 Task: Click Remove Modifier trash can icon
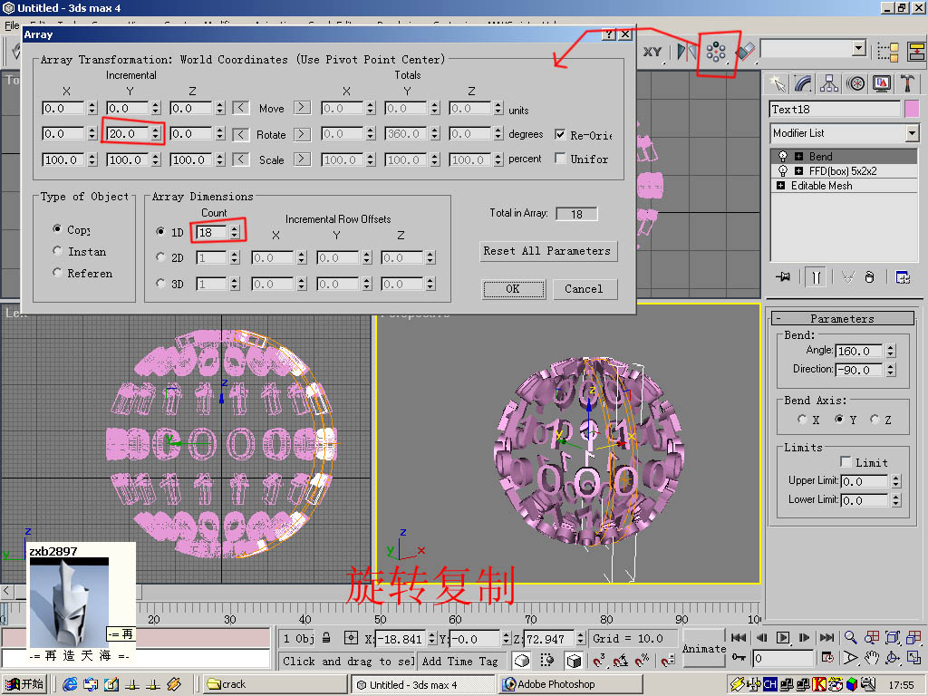869,277
